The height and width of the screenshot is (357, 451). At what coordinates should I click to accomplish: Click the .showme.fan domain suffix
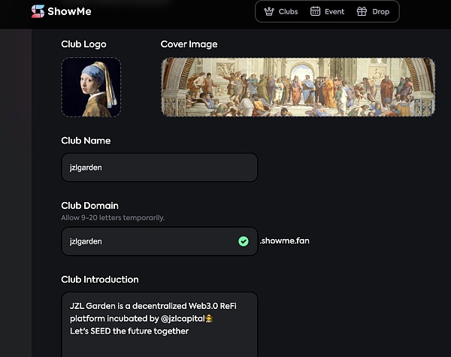284,241
